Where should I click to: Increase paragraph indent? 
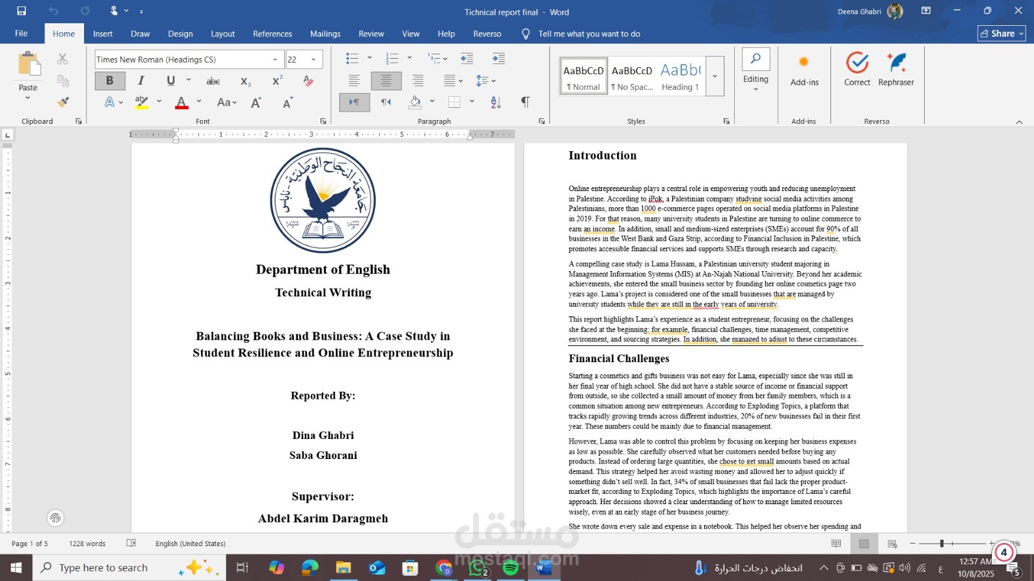(x=498, y=59)
